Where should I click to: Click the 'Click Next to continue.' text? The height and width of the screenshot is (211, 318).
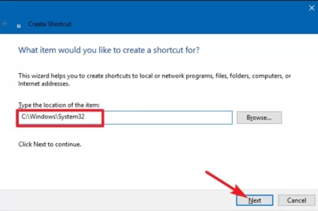(x=50, y=144)
